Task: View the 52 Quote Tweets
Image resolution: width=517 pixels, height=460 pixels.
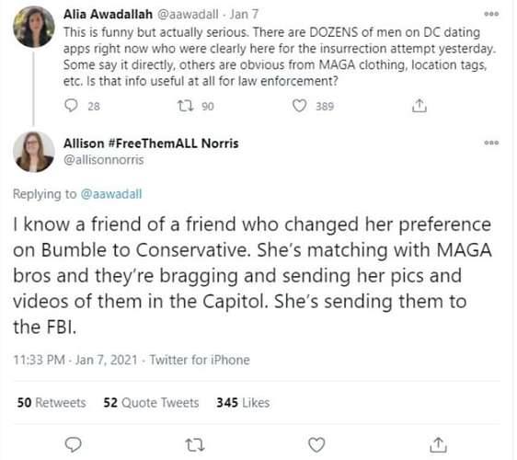Action: click(151, 403)
